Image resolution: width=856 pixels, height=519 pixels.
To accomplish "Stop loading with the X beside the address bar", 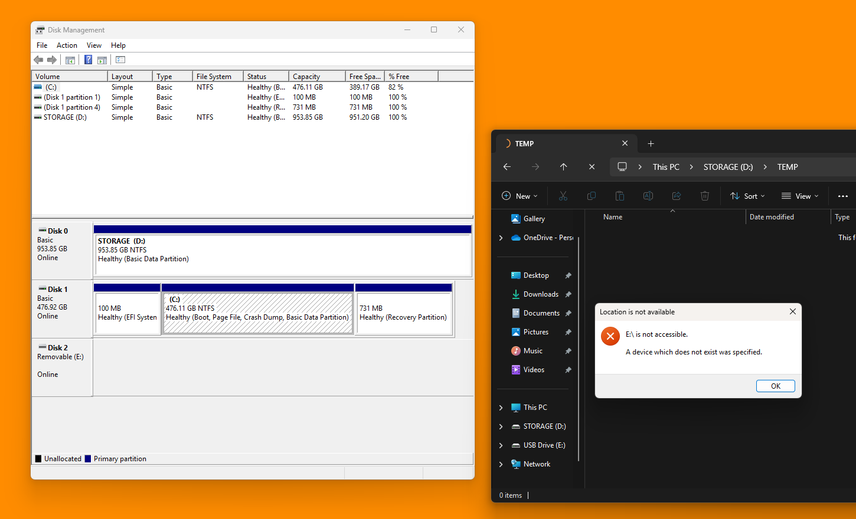I will click(592, 167).
